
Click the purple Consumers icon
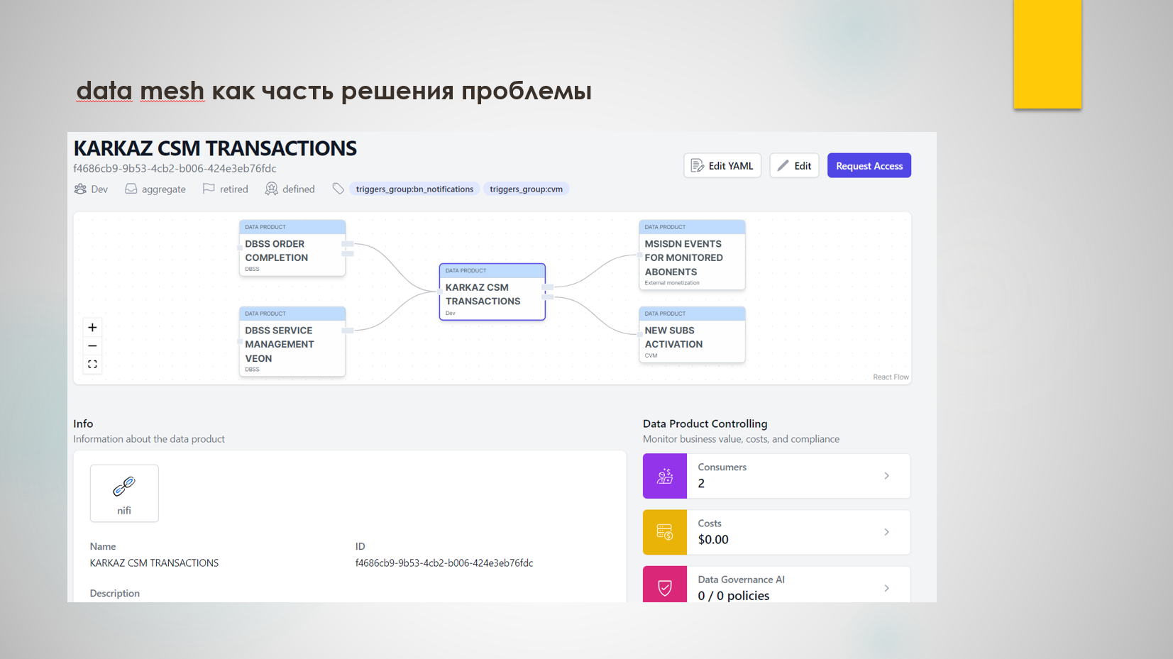coord(665,476)
